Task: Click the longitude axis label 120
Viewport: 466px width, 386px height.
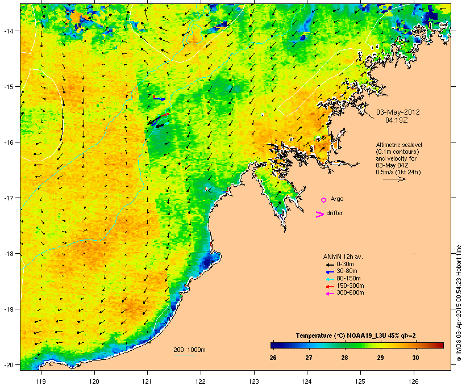Action: (94, 381)
